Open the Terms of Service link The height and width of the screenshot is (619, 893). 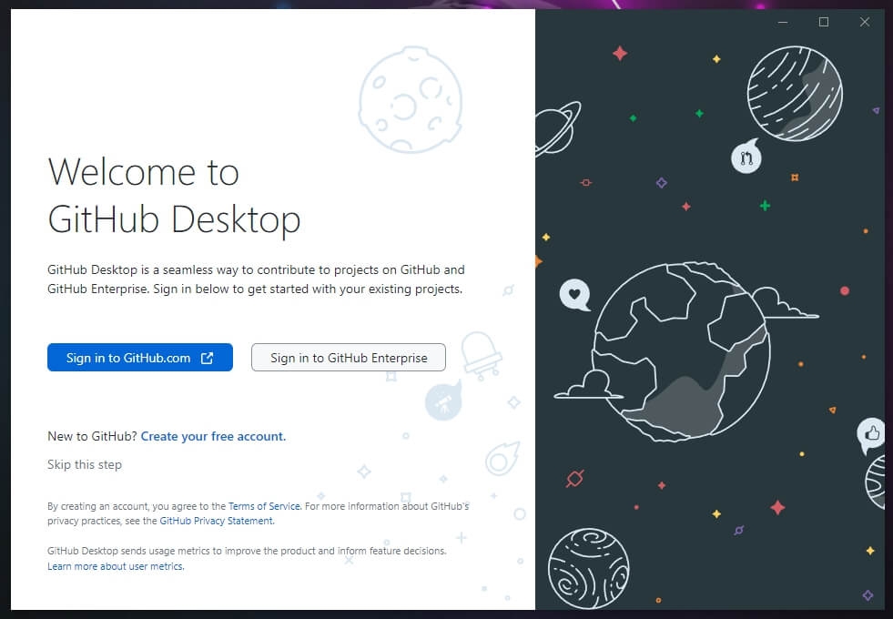click(264, 506)
